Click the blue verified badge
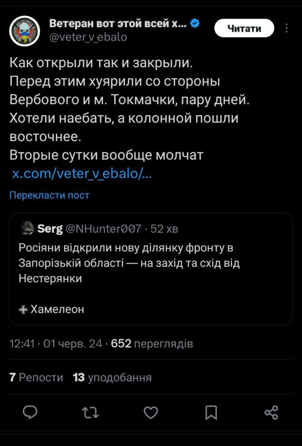 195,24
